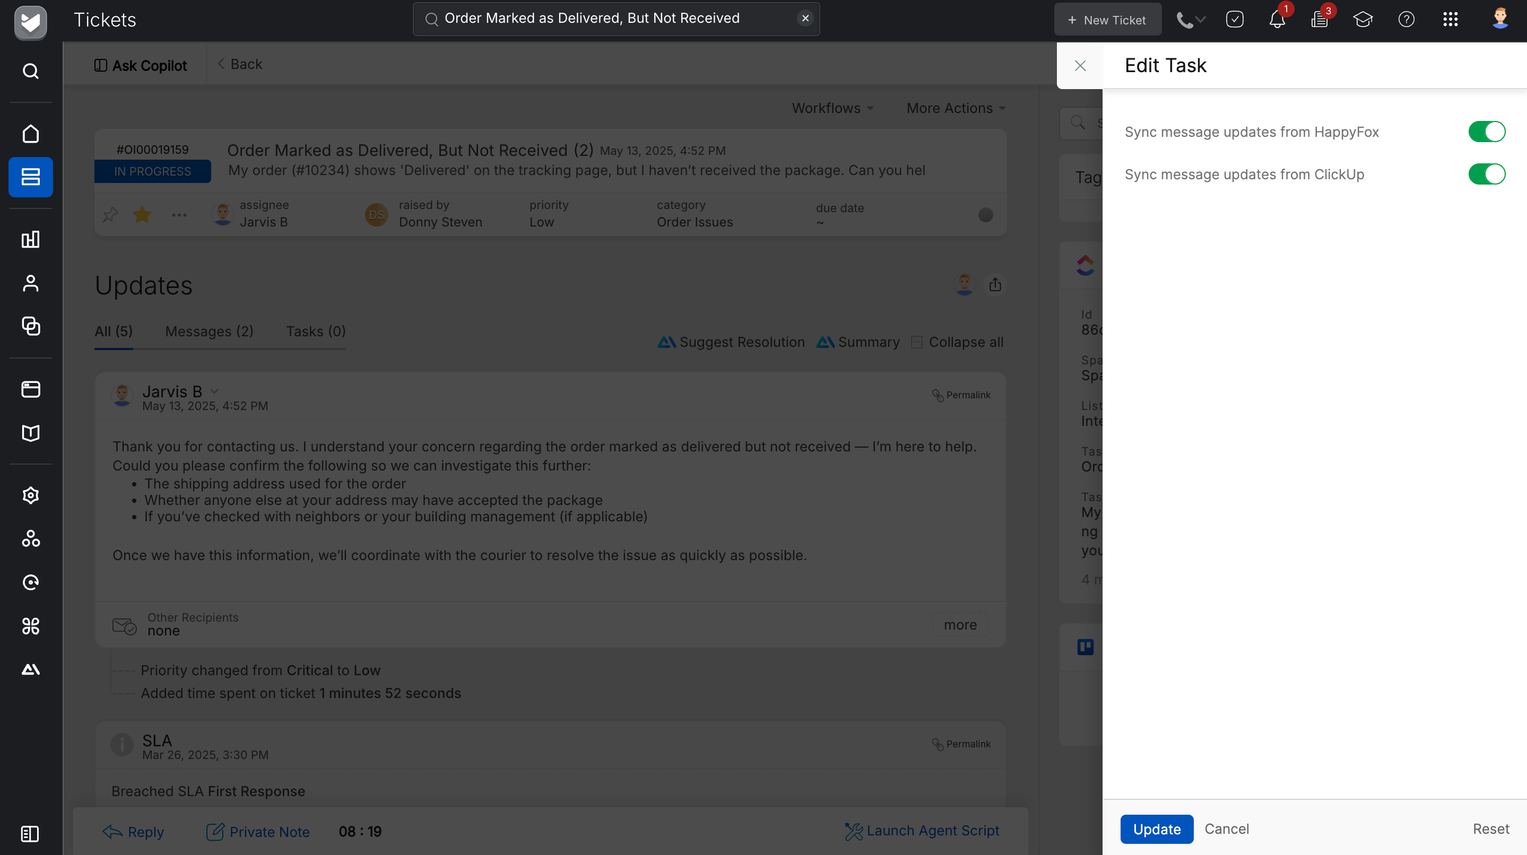1527x855 pixels.
Task: Open Contacts person icon in sidebar
Action: coord(30,283)
